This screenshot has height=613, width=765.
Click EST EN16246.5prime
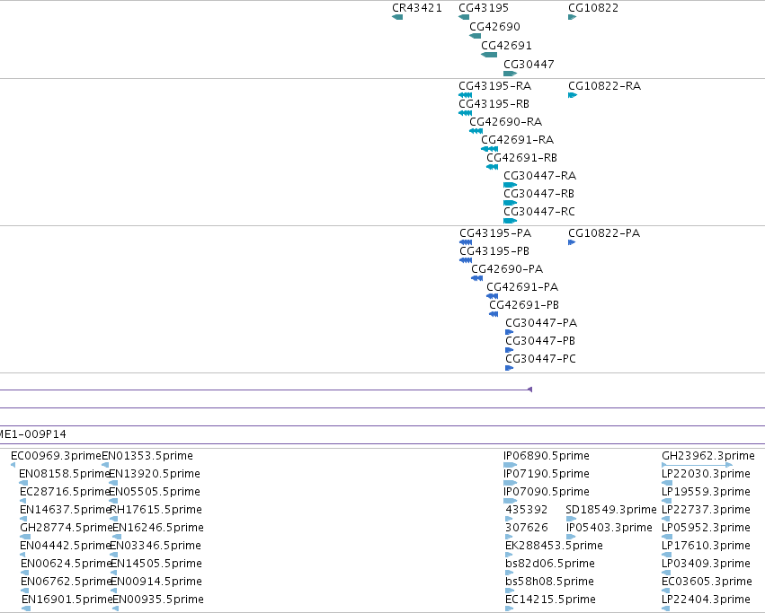(117, 537)
